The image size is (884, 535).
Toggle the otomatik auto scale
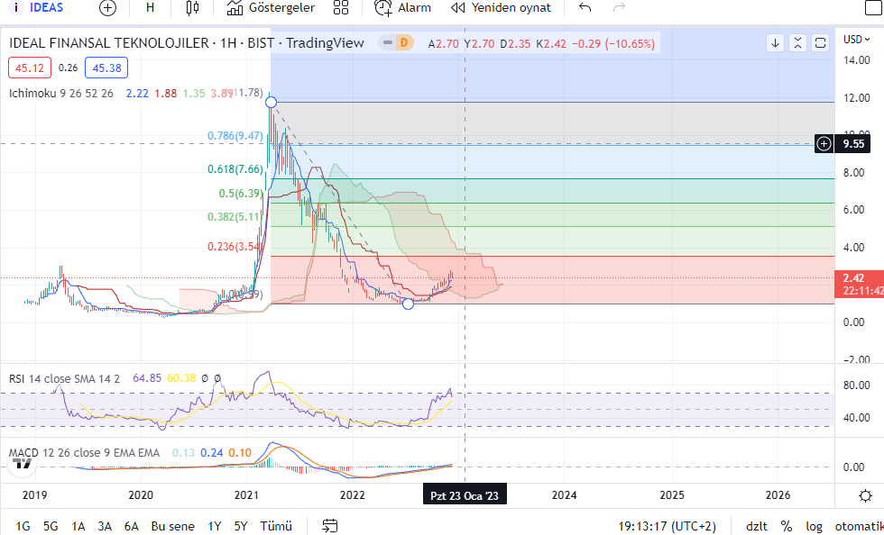pos(859,526)
